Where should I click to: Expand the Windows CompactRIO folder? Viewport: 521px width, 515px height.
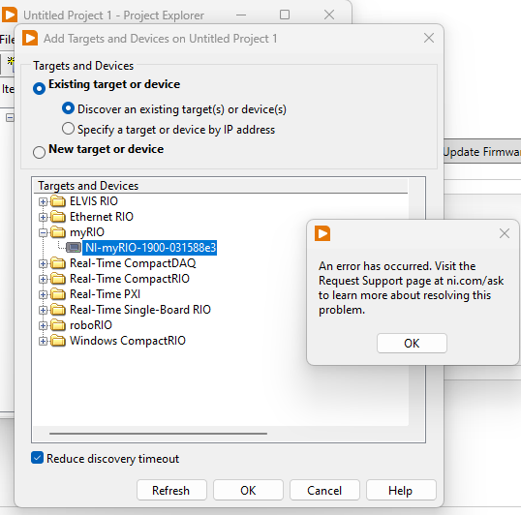pos(43,341)
